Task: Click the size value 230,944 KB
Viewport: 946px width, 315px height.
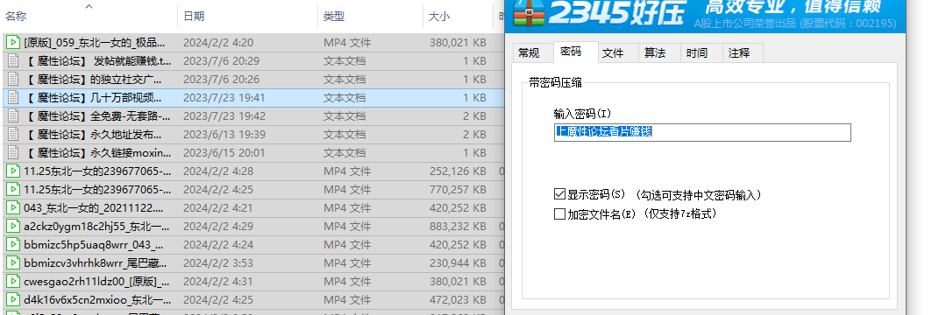Action: pos(458,262)
